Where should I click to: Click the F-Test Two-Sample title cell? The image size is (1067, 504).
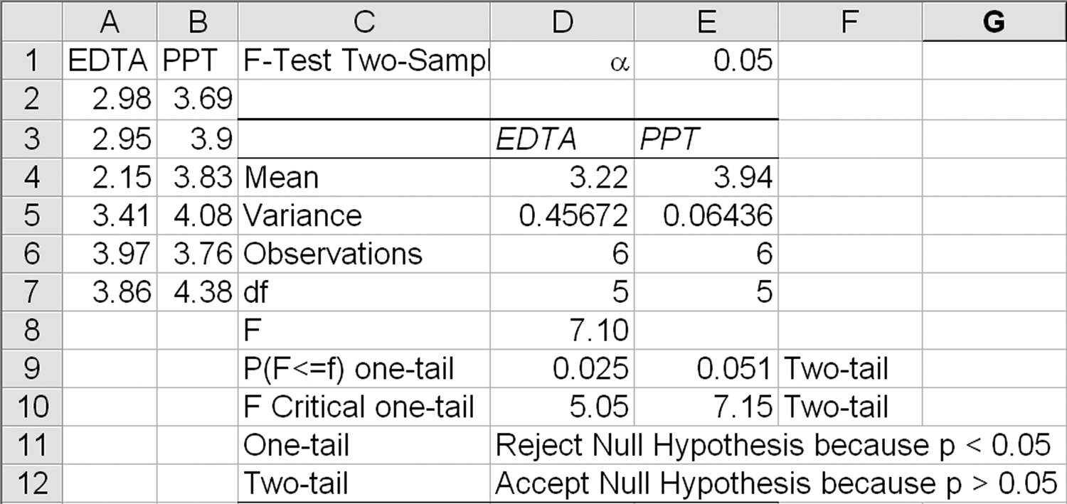363,60
